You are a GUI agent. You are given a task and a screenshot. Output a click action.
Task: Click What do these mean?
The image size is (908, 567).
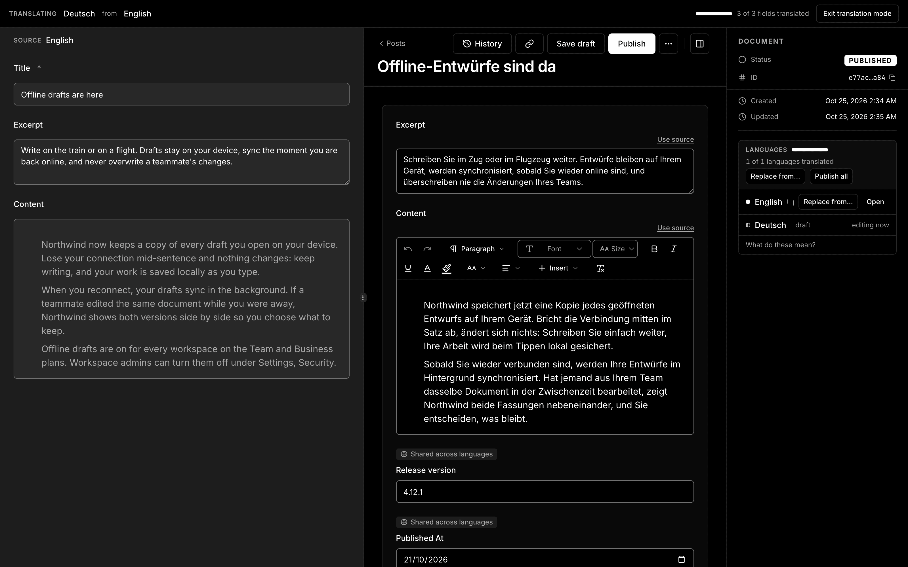(780, 245)
